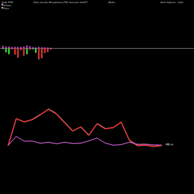Click the price value label ending in .00
194x194 pixels.
click(170, 144)
